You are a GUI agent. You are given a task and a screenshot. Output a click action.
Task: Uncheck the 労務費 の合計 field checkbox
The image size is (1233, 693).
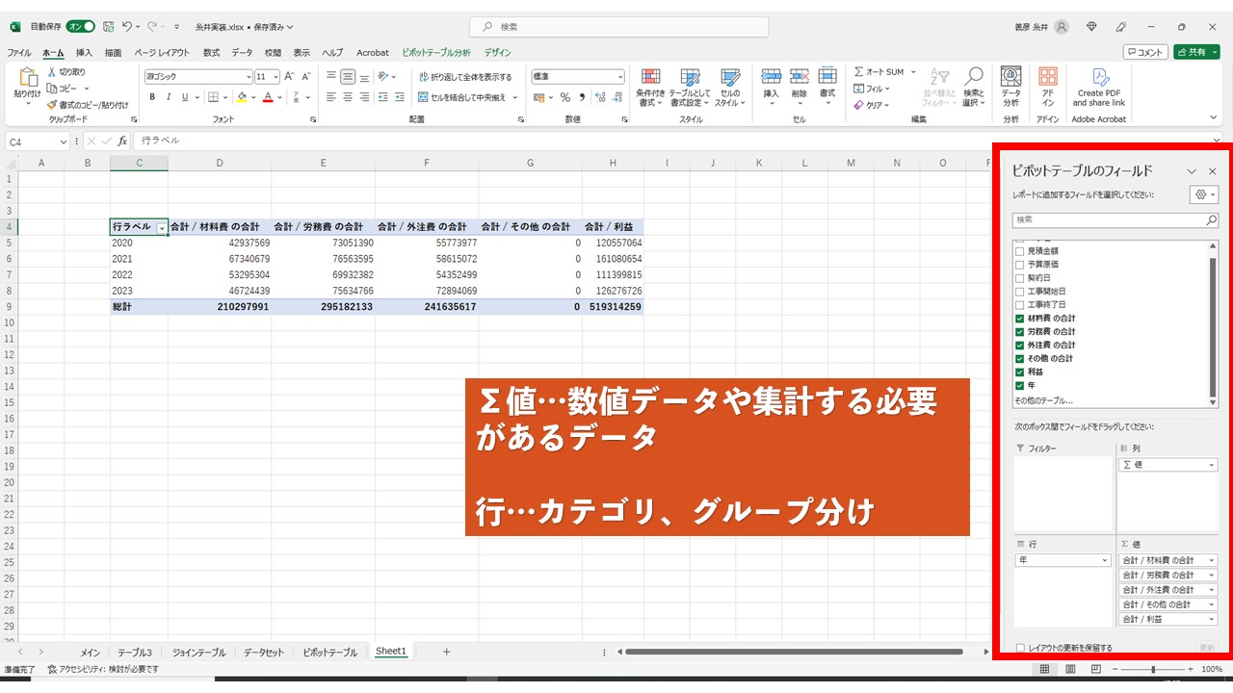(1020, 332)
